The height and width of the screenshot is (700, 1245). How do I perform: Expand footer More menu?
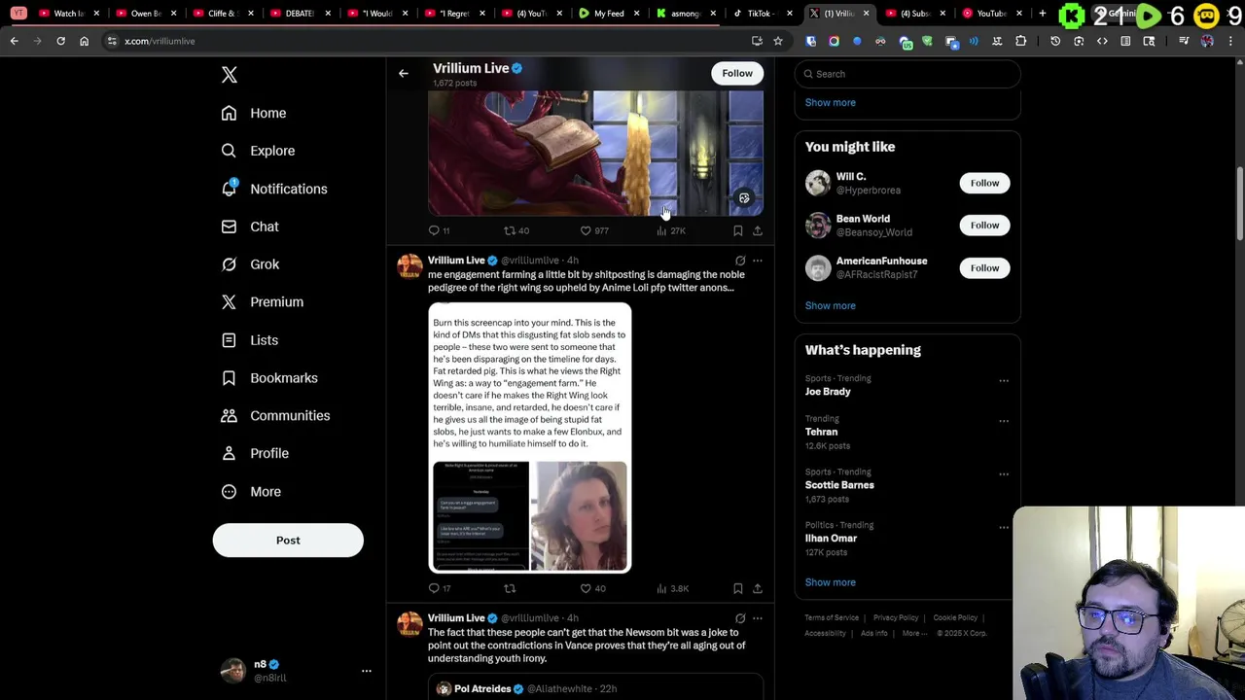(x=914, y=634)
